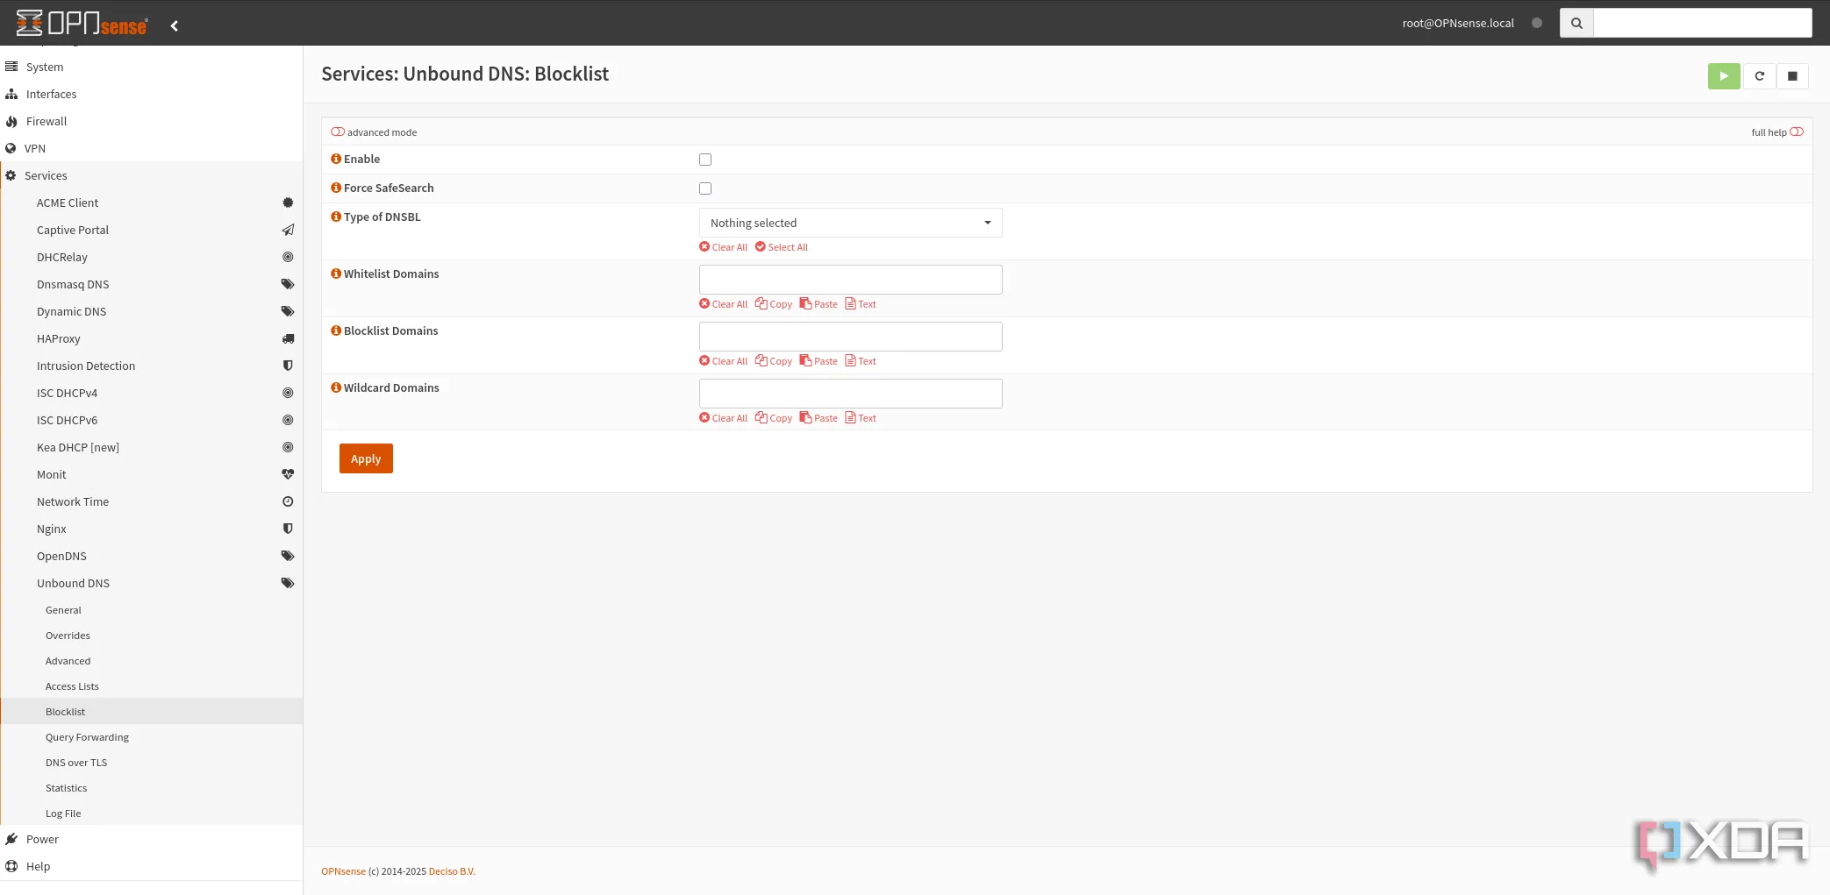1830x895 pixels.
Task: Show help info icon for Enable
Action: 336,159
